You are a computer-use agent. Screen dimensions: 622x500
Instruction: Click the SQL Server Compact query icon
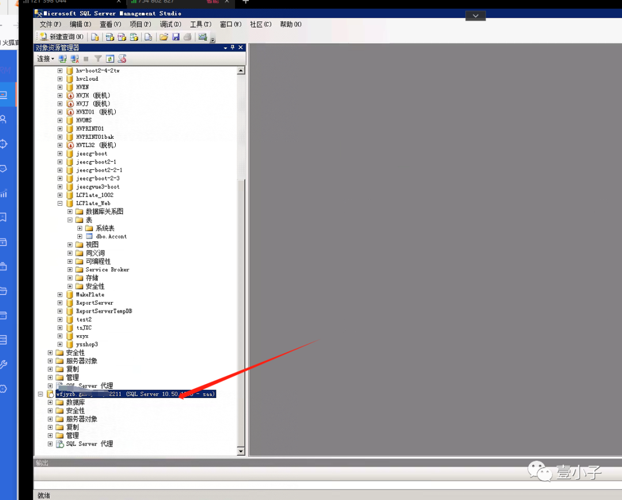pyautogui.click(x=148, y=37)
